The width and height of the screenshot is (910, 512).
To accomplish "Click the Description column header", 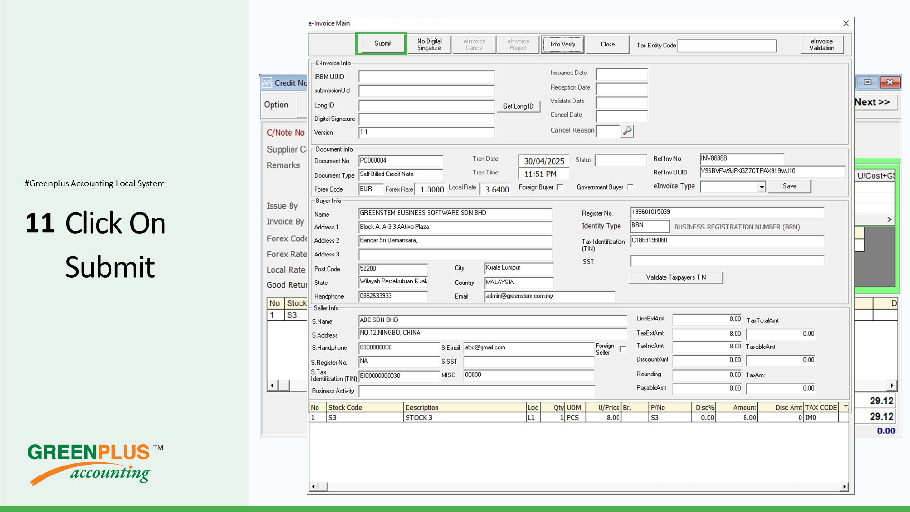I will (465, 408).
